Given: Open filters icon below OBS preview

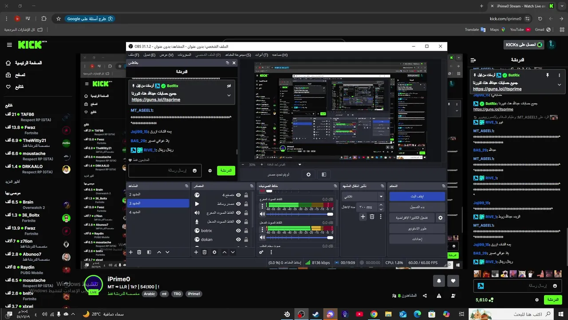Looking at the screenshot, I should click(324, 175).
